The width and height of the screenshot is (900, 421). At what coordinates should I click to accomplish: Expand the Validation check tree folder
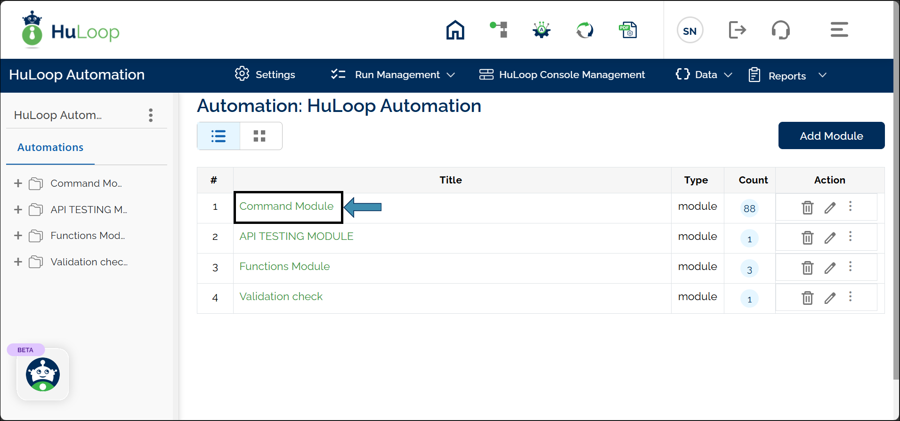[18, 262]
